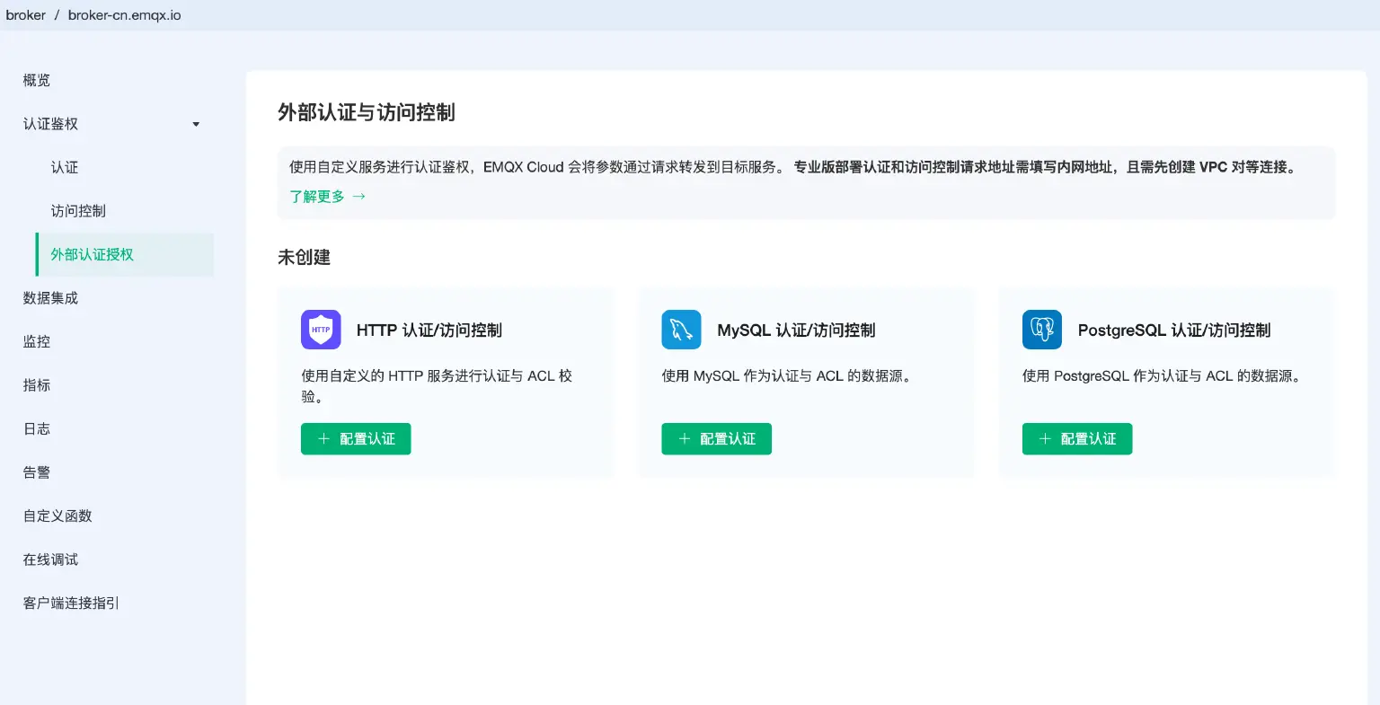Click the MySQL dolphin logo icon
1380x705 pixels.
[681, 330]
